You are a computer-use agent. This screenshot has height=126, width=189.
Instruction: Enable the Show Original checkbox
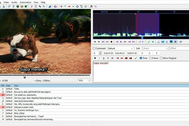pos(161,58)
